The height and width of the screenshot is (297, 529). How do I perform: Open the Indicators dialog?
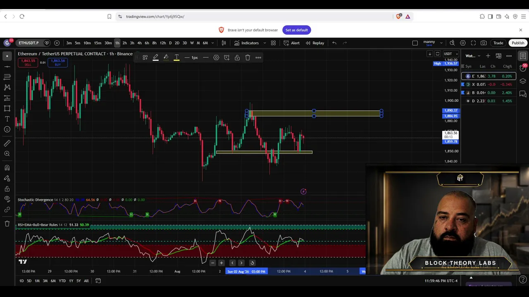pos(246,43)
